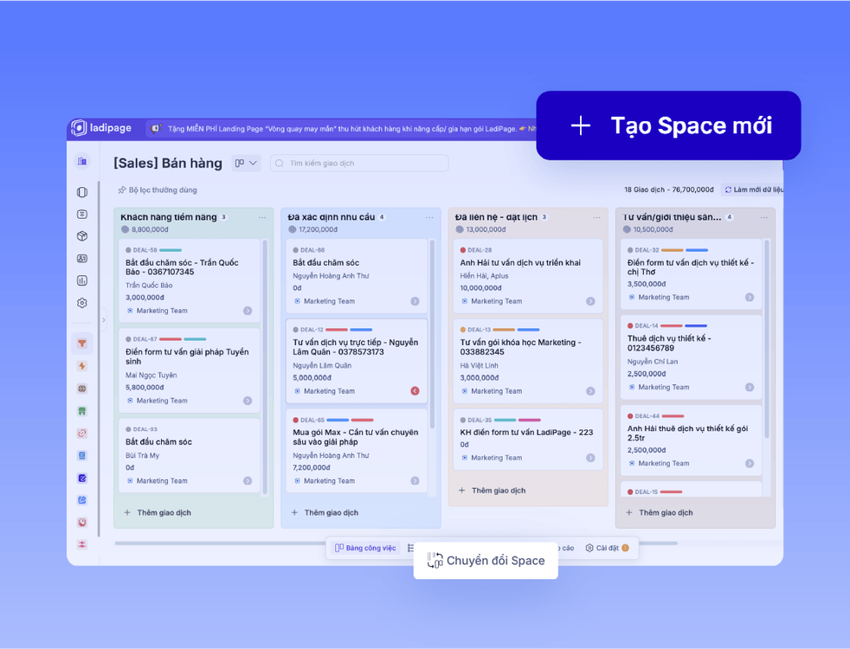This screenshot has width=850, height=649.
Task: Click the red arrow icon on the DEAL-12 card
Action: tap(415, 390)
